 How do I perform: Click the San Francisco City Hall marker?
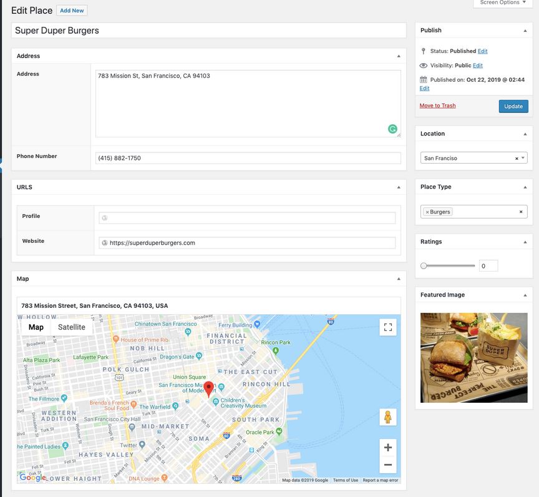click(x=132, y=427)
